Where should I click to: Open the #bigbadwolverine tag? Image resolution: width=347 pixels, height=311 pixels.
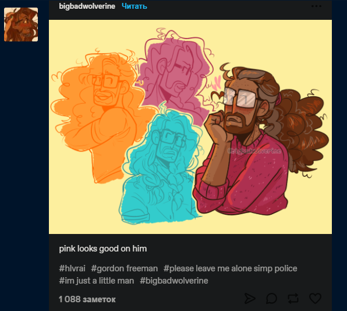(174, 281)
